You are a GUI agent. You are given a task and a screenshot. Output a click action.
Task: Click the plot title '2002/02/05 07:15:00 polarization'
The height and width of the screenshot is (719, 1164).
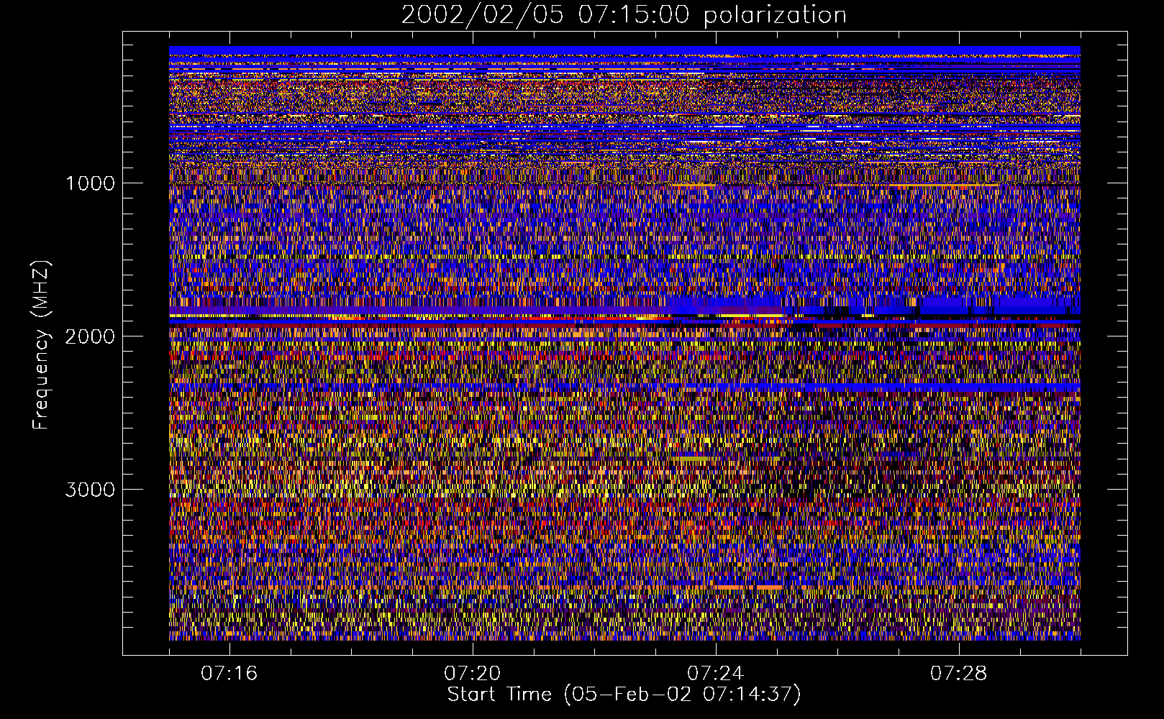click(x=624, y=15)
